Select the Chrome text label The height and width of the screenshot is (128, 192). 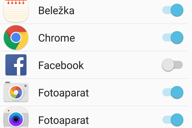(x=57, y=38)
